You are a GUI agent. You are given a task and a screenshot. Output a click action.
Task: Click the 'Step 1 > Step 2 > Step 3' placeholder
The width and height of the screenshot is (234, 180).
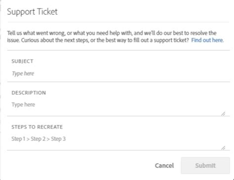pos(39,139)
